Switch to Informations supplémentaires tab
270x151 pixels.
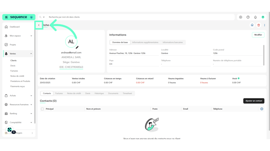pos(145,42)
